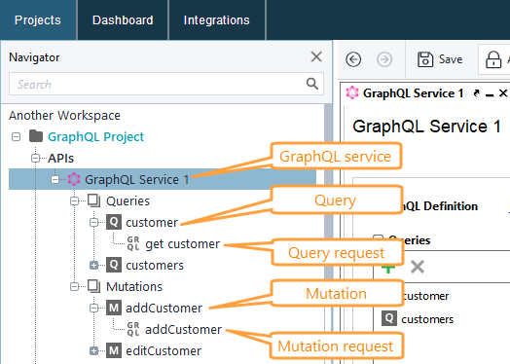This screenshot has width=510, height=364.
Task: Open the get customer request
Action: point(182,244)
